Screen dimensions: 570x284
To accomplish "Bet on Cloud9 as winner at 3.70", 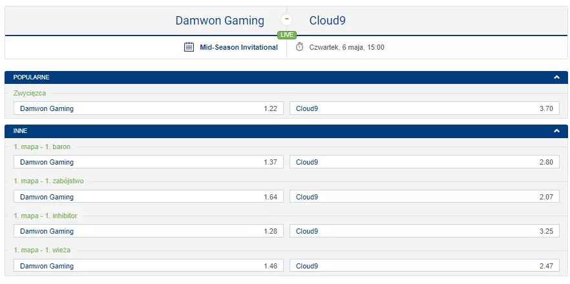I will pos(424,108).
